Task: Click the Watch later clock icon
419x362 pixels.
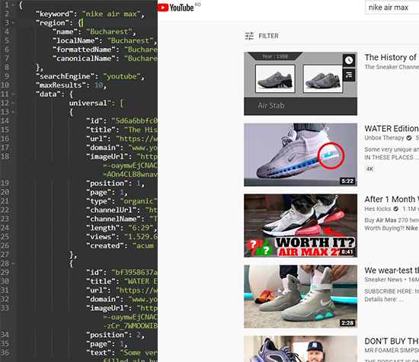Action: click(x=349, y=60)
